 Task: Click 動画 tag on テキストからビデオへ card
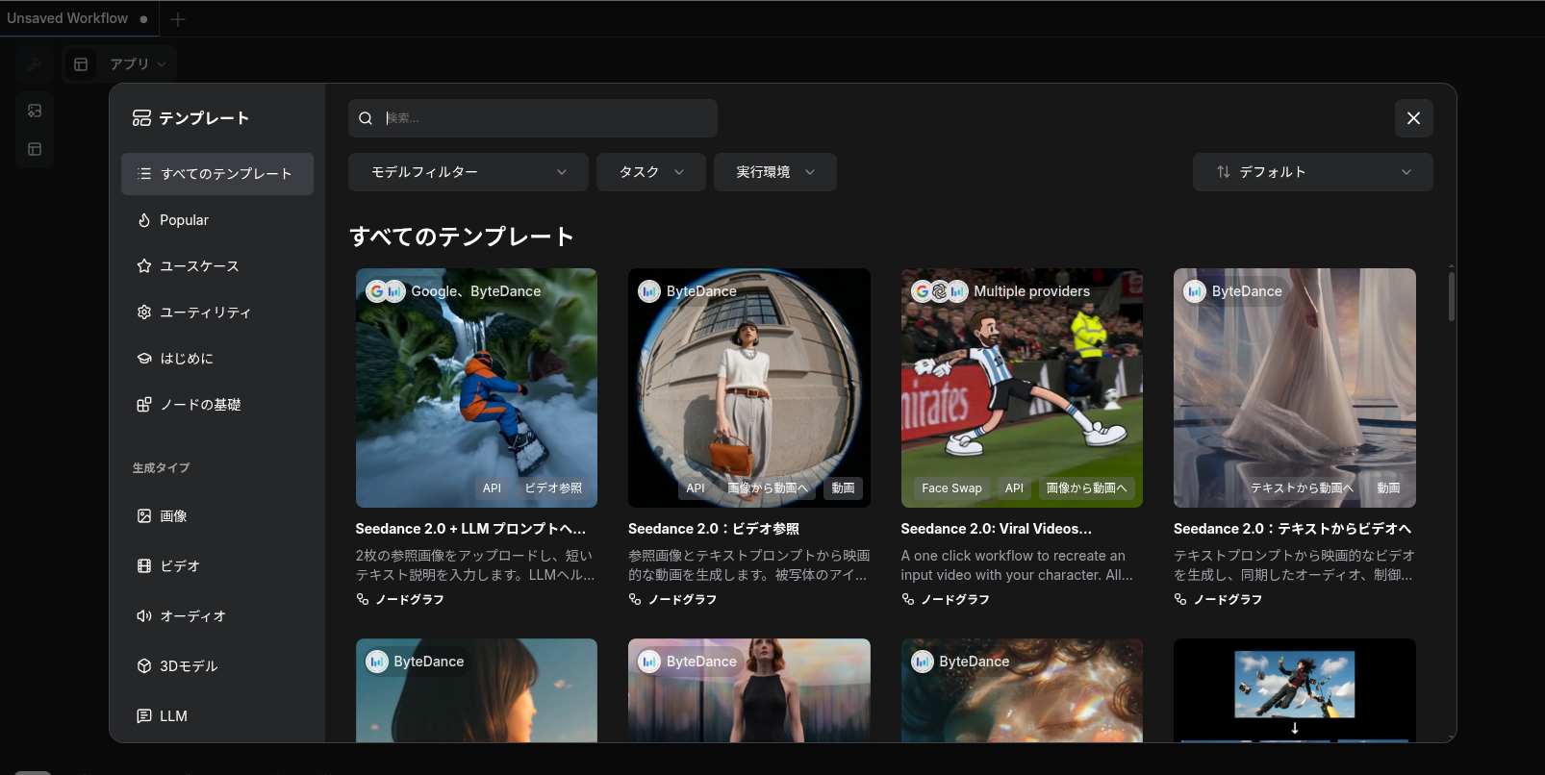[1388, 488]
